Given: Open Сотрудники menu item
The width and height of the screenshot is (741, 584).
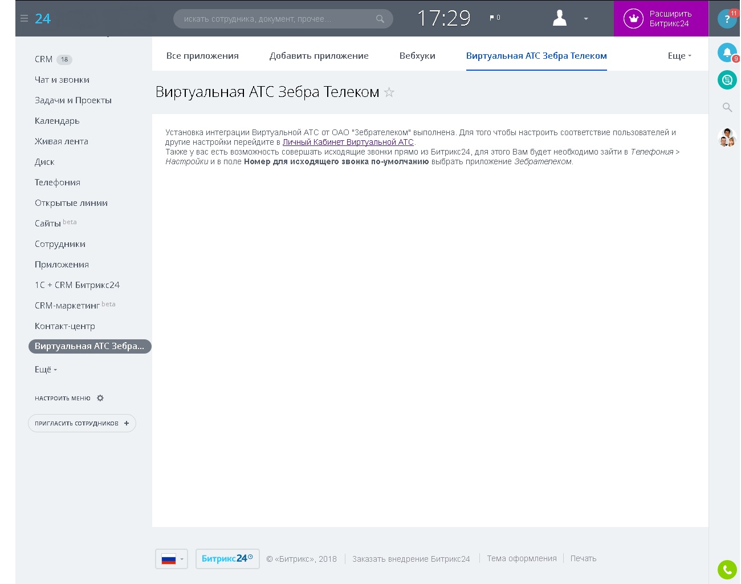Looking at the screenshot, I should point(60,244).
